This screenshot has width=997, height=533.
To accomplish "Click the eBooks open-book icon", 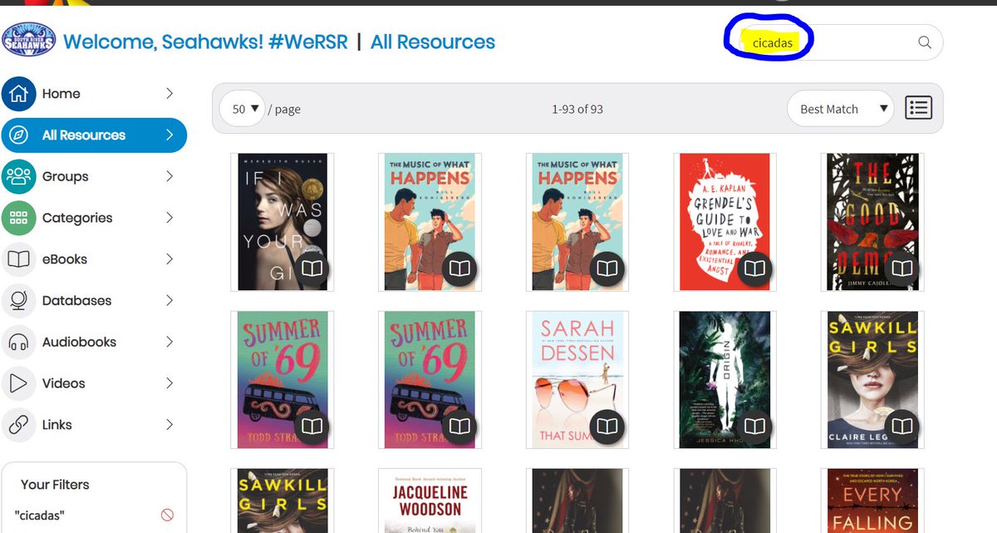I will pyautogui.click(x=18, y=259).
